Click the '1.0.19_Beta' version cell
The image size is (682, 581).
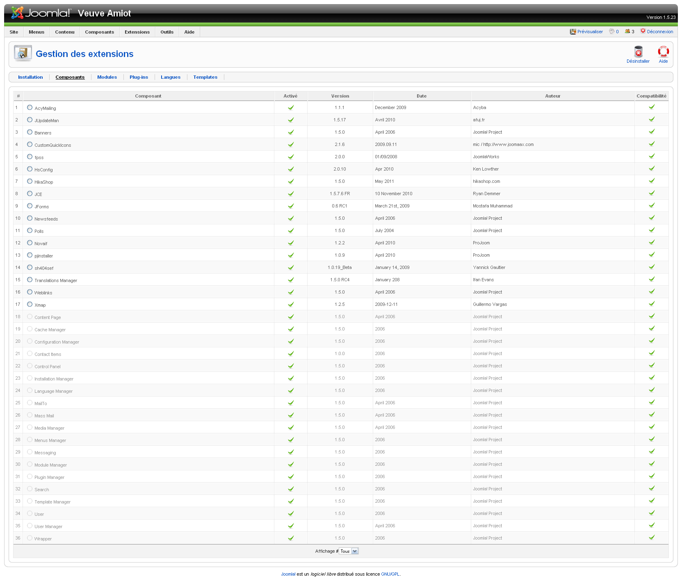coord(340,267)
